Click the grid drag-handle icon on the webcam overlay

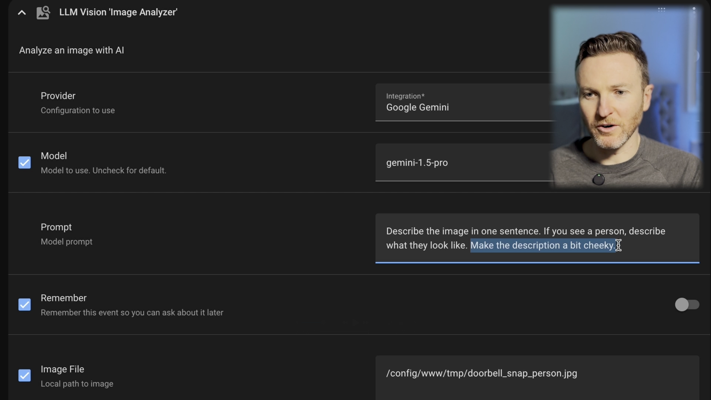661,10
